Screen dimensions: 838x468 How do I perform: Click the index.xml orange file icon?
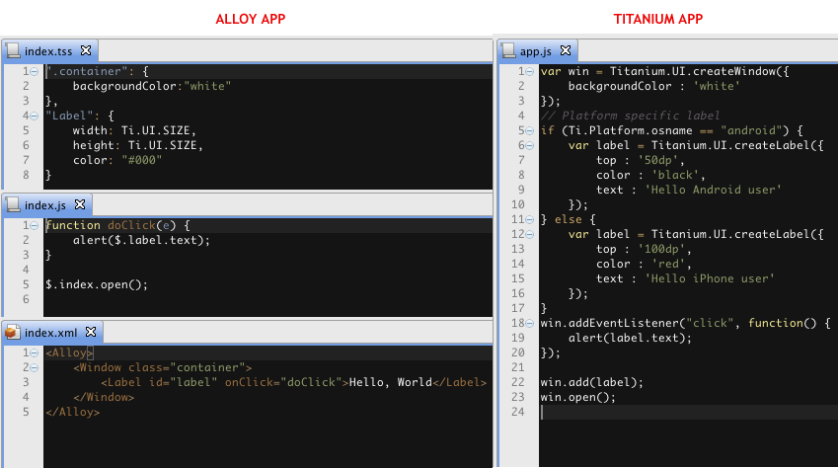tap(13, 332)
